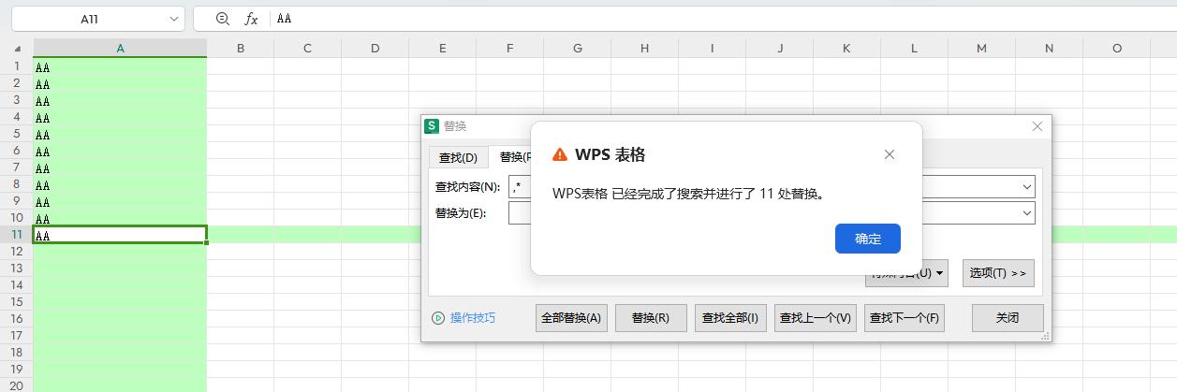Viewport: 1177px width, 392px height.
Task: Select row 12 header
Action: 17,252
